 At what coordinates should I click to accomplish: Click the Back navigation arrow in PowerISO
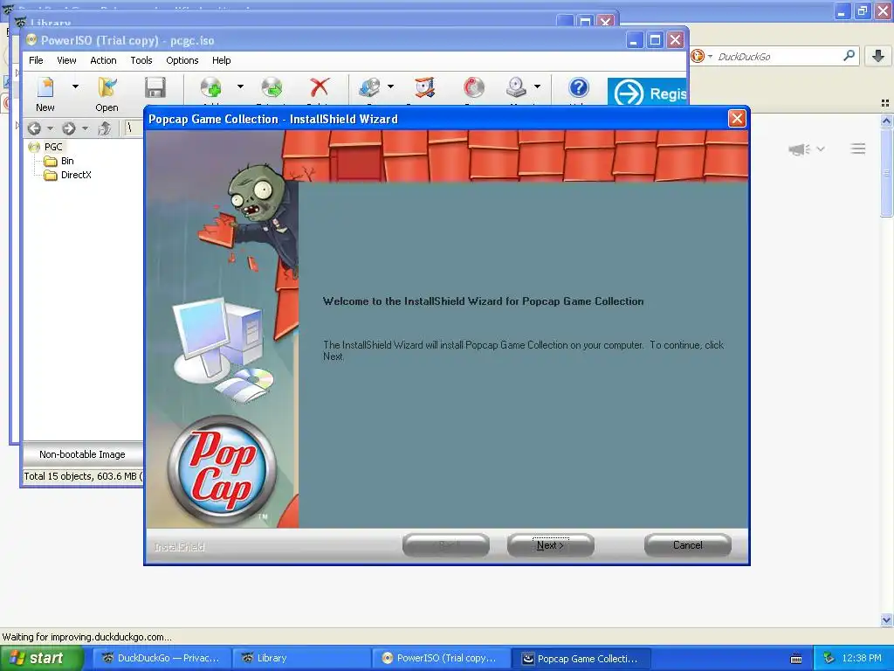click(x=34, y=128)
